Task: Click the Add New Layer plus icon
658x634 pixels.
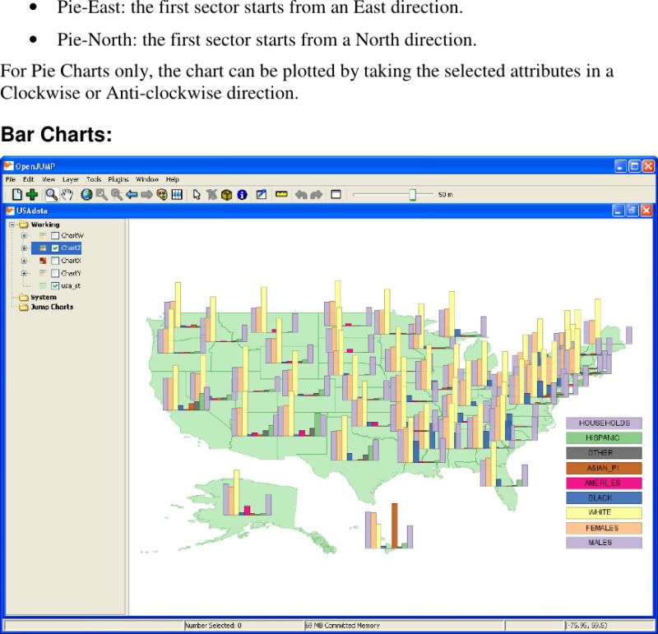Action: pyautogui.click(x=32, y=195)
